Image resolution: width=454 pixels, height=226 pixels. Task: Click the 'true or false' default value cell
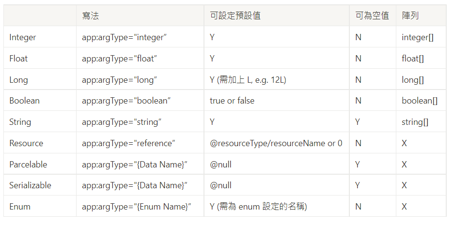(232, 101)
